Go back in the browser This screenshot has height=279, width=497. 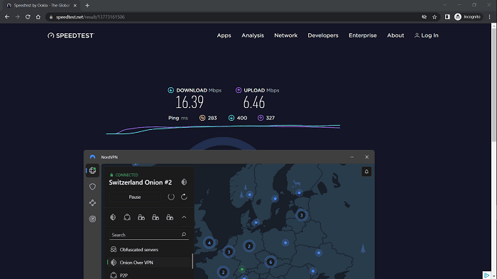7,17
